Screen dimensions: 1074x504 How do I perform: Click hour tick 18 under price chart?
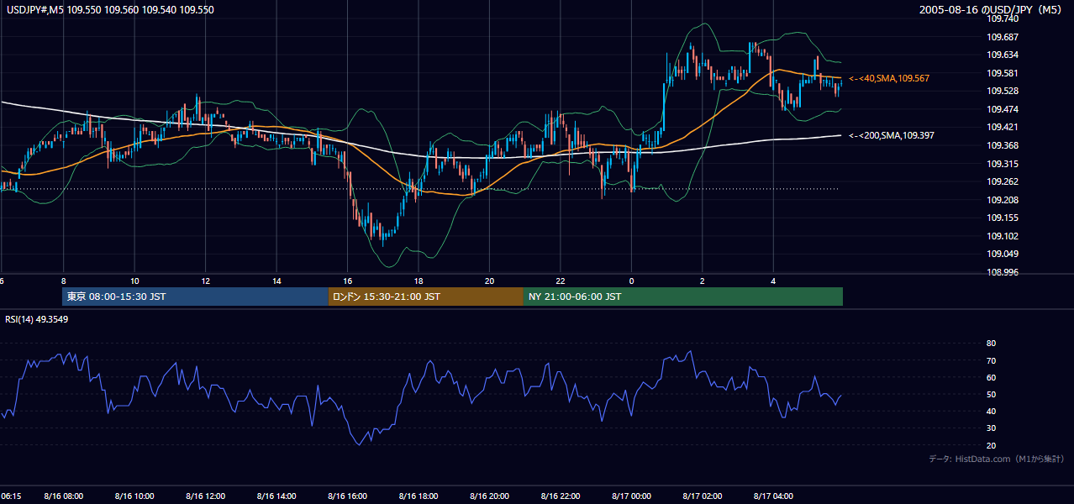pyautogui.click(x=419, y=281)
